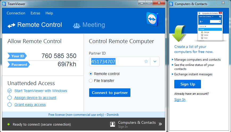Click the Connect to partner button
The width and height of the screenshot is (231, 132).
[110, 93]
